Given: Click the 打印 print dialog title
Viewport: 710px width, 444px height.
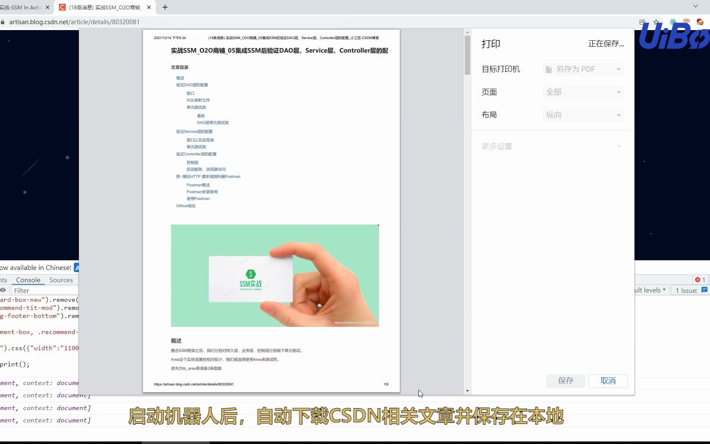Looking at the screenshot, I should click(491, 44).
